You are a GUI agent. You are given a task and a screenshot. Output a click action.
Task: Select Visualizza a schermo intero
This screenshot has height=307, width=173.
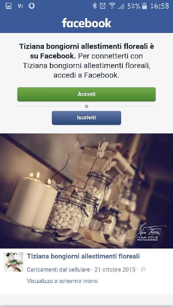(x=62, y=281)
